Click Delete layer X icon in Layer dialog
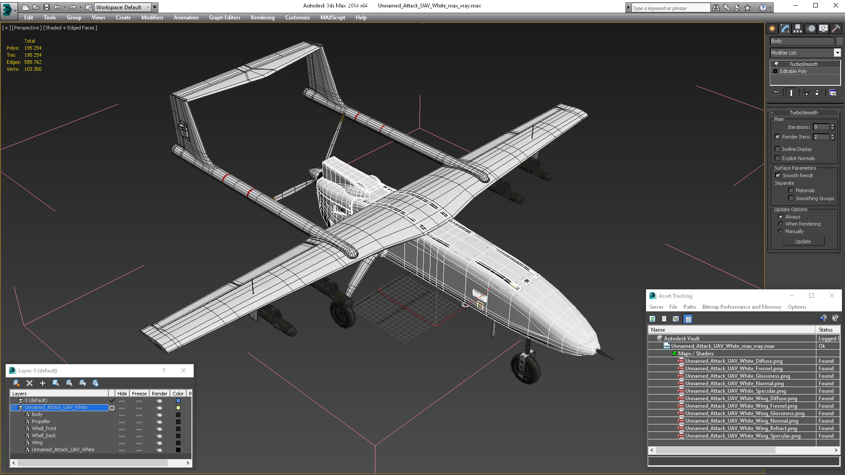The width and height of the screenshot is (845, 475). click(29, 383)
